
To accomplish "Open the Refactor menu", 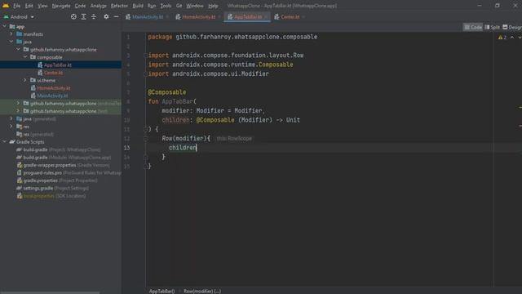I will click(x=119, y=6).
